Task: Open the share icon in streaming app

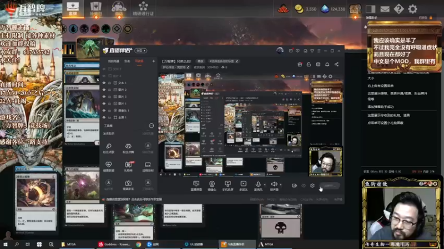Action: click(x=336, y=64)
